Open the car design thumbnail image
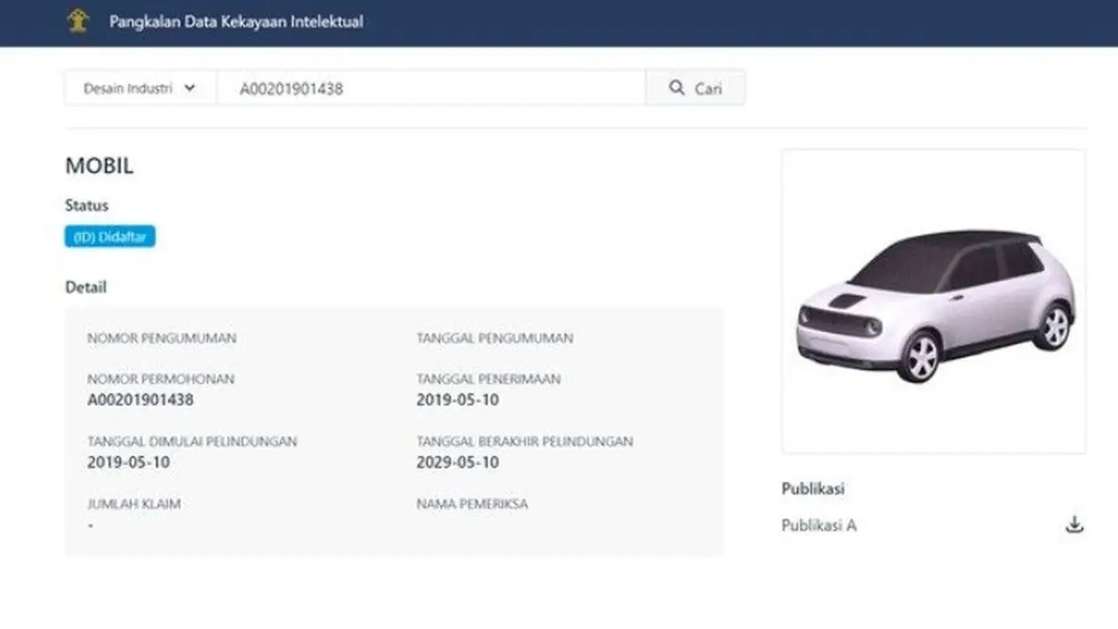This screenshot has width=1118, height=629. [x=934, y=301]
